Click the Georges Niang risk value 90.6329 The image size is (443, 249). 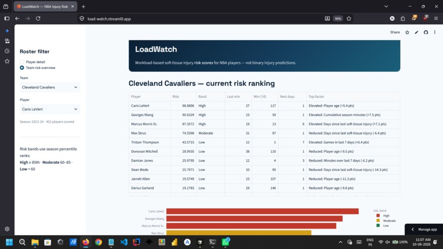click(x=184, y=115)
